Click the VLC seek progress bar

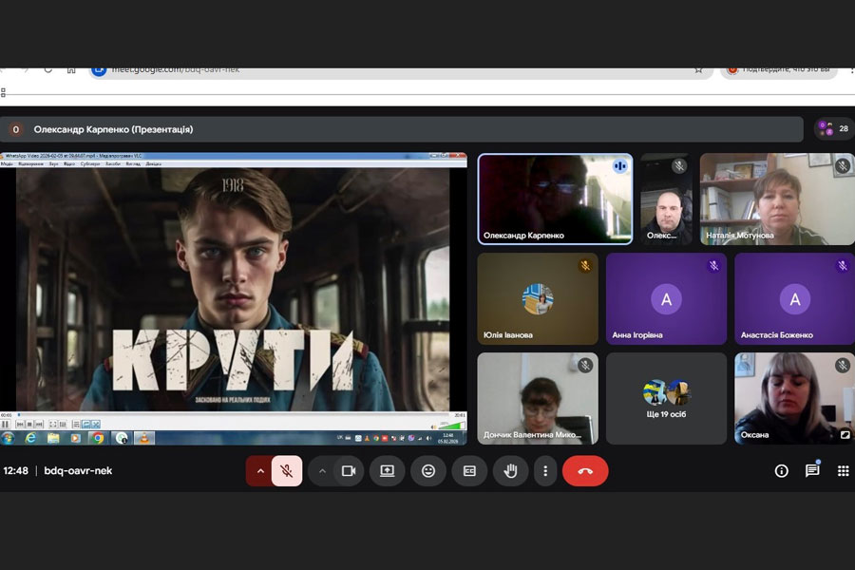coord(234,414)
